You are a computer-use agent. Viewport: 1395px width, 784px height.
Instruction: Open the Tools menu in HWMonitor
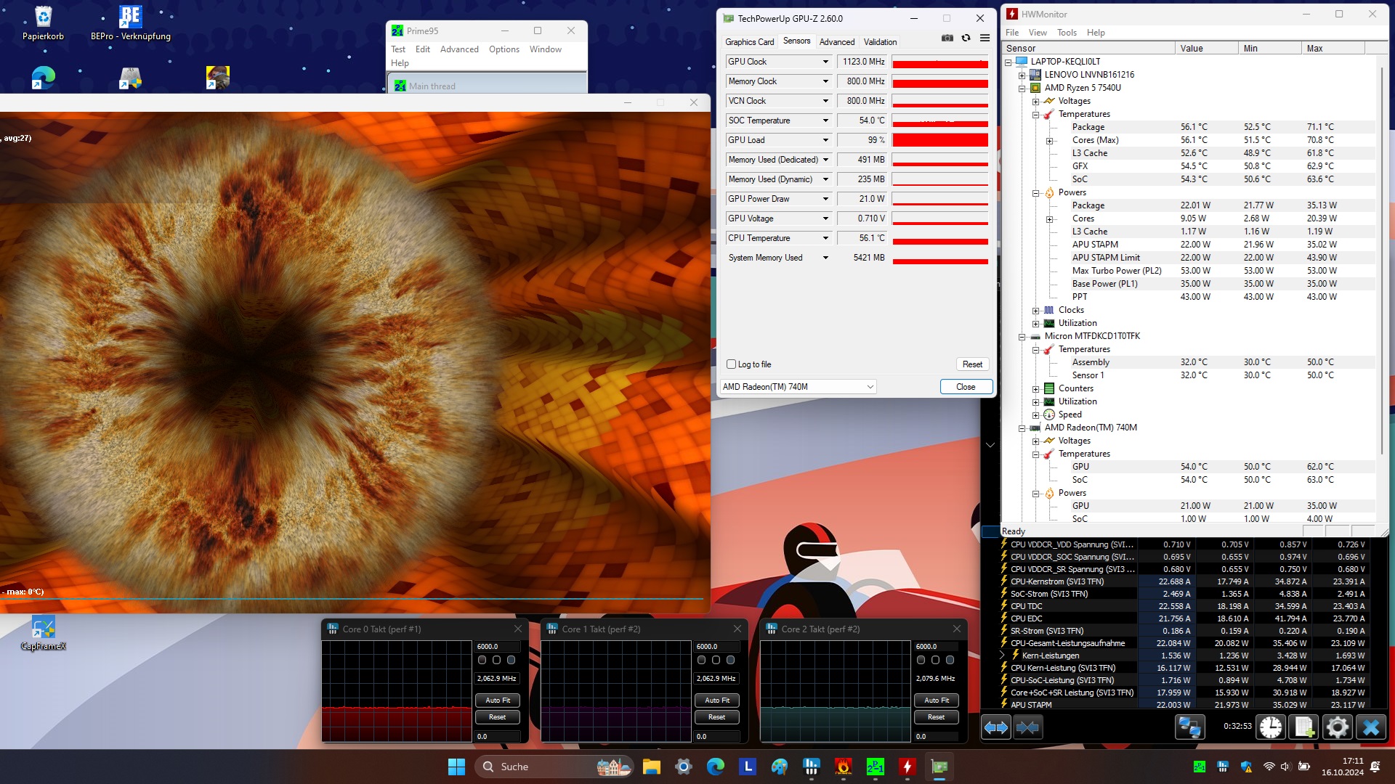coord(1067,33)
